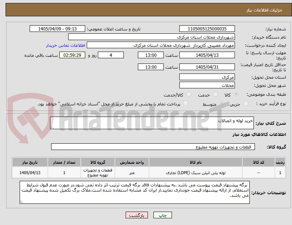Click the remaining time 02:59:29 field

(x=72, y=55)
